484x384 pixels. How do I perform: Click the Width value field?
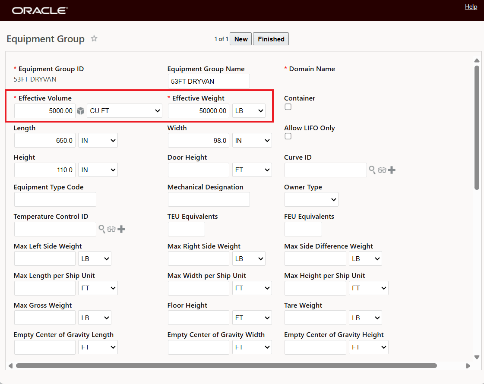click(x=199, y=140)
